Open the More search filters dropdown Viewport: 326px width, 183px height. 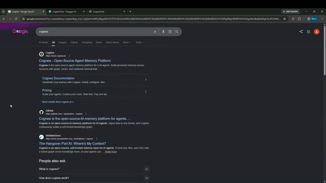point(127,42)
